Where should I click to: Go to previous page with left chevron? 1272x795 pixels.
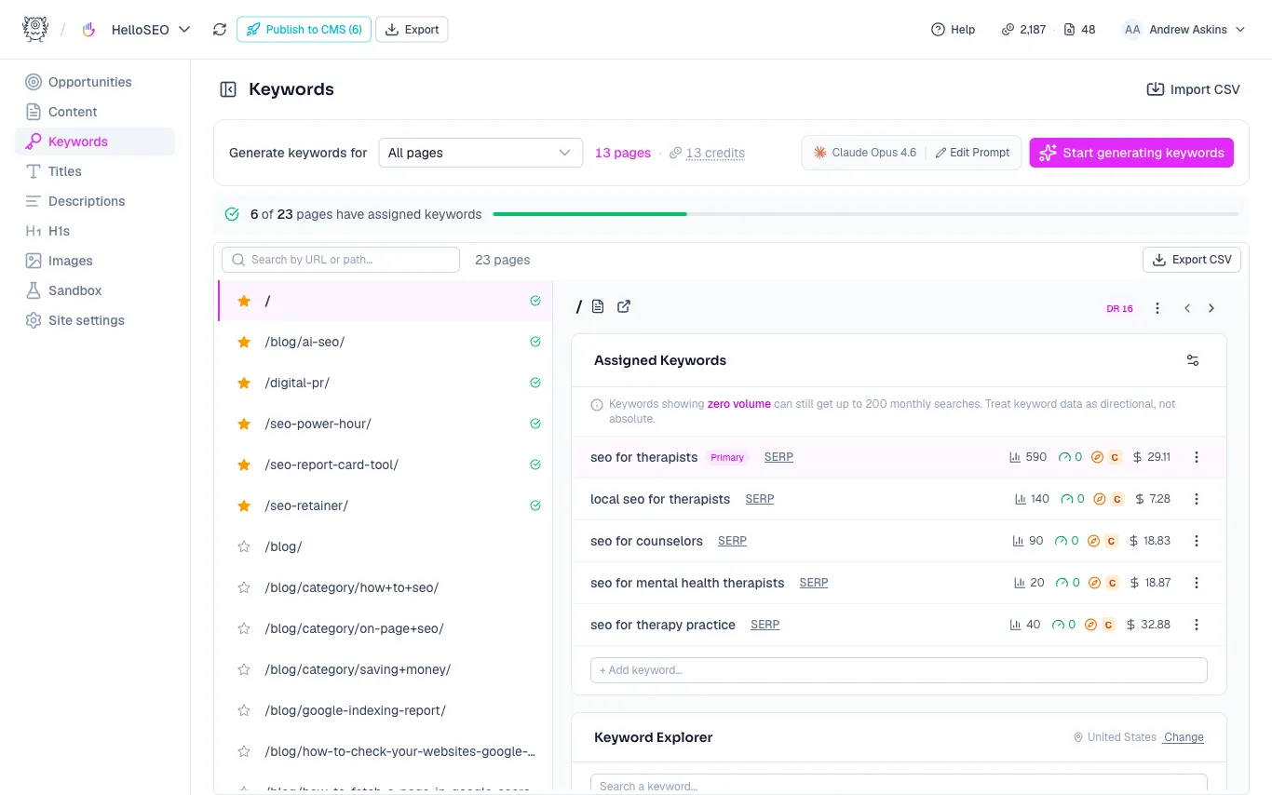(1187, 308)
